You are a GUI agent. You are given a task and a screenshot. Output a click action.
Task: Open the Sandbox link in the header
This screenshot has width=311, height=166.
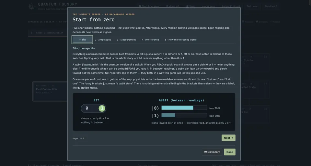pos(271,6)
